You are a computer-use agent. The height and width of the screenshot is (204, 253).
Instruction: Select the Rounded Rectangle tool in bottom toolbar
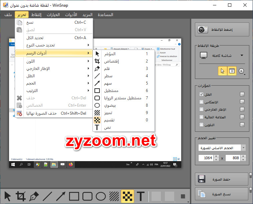click(x=87, y=196)
